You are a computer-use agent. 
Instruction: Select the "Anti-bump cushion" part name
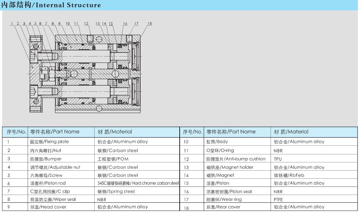tap(236, 159)
